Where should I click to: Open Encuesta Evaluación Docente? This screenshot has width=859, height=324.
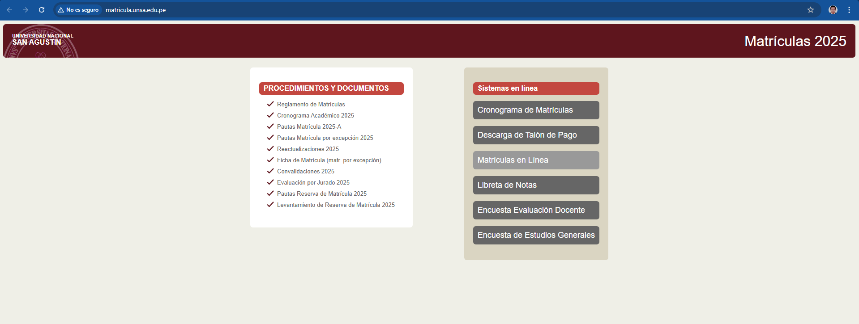click(x=536, y=210)
